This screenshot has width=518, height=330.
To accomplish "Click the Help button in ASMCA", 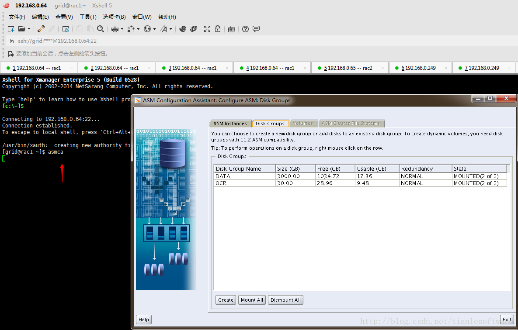I will click(x=144, y=320).
